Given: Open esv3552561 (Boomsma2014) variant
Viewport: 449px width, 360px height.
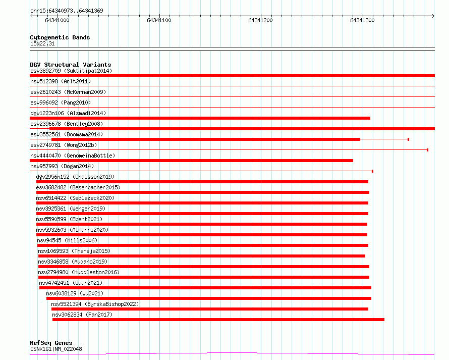Looking at the screenshot, I should pos(67,134).
